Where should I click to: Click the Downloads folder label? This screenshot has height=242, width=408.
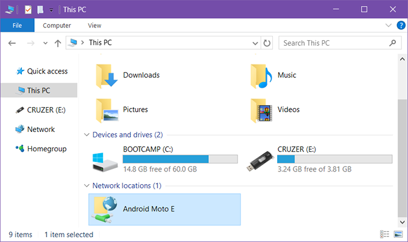141,75
